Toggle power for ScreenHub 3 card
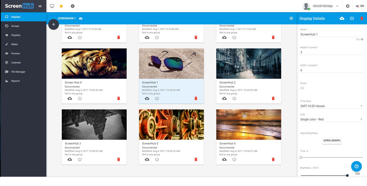This screenshot has width=367, height=186. [80, 159]
